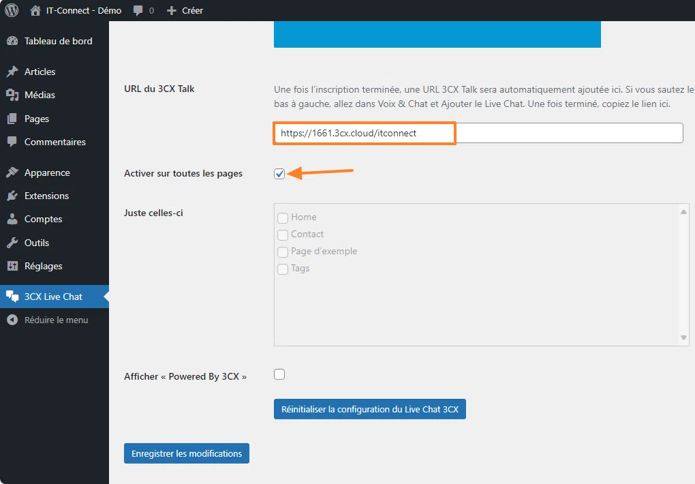Select the Apparence paintbrush icon
Viewport: 695px width, 484px height.
pyautogui.click(x=12, y=172)
